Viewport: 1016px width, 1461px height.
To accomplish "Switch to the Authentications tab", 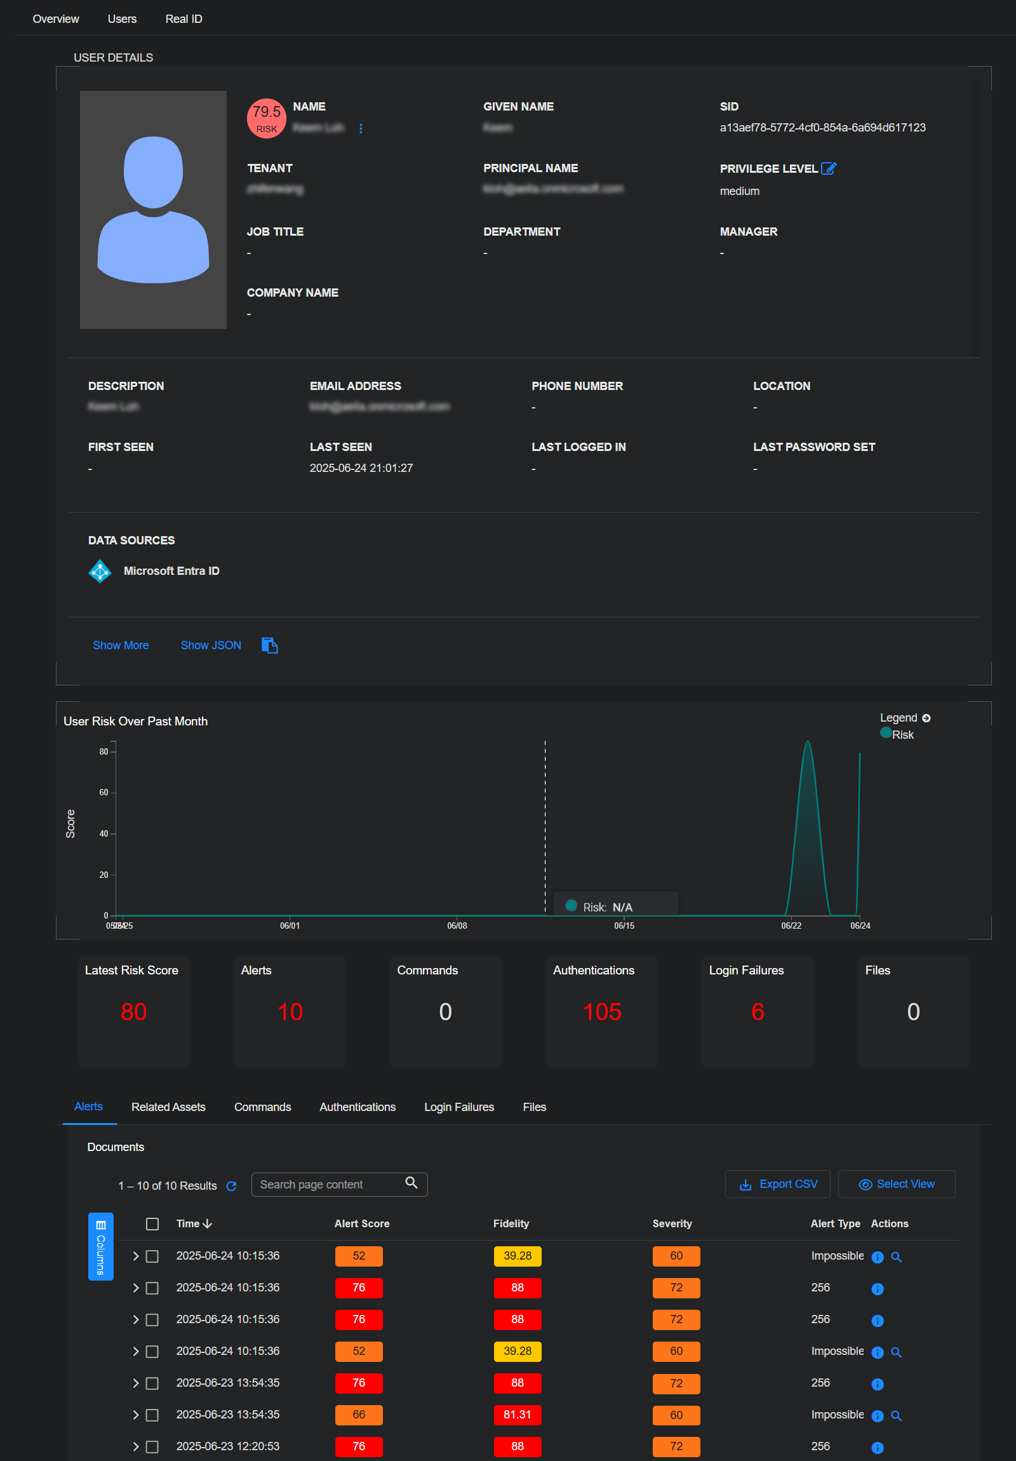I will pos(357,1107).
